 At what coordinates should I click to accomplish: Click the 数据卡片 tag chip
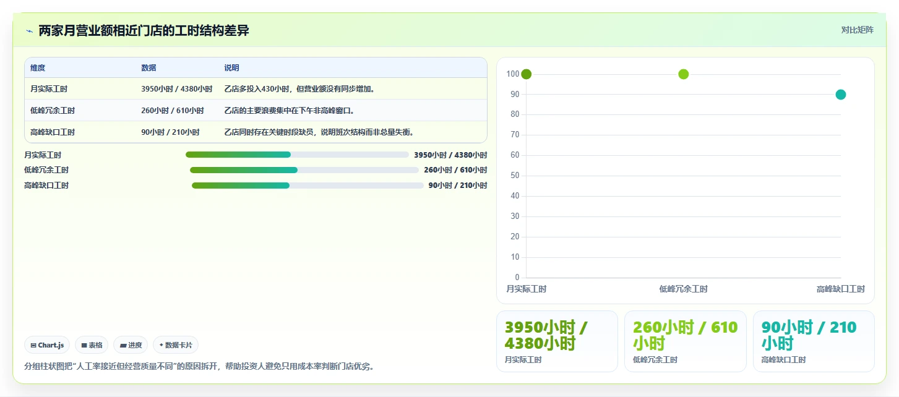(x=176, y=345)
